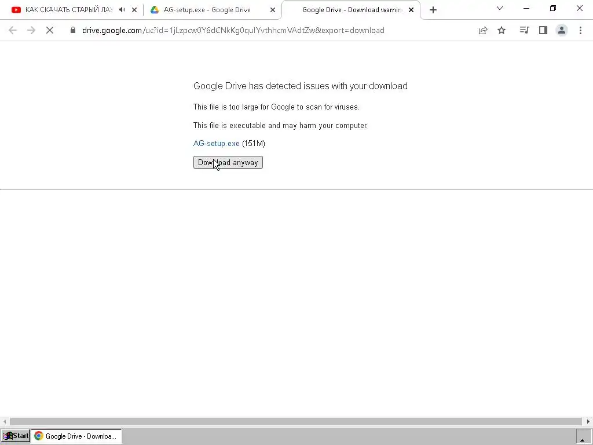The image size is (593, 445).
Task: Select the Download warning tab
Action: (352, 10)
